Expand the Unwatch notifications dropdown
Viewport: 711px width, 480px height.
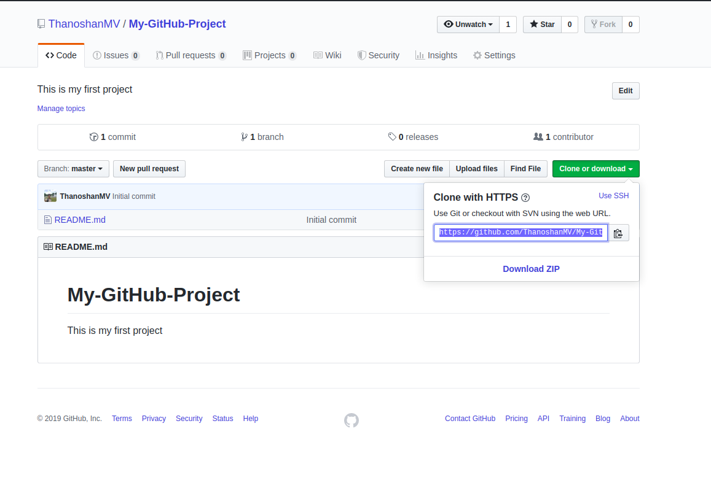tap(491, 25)
